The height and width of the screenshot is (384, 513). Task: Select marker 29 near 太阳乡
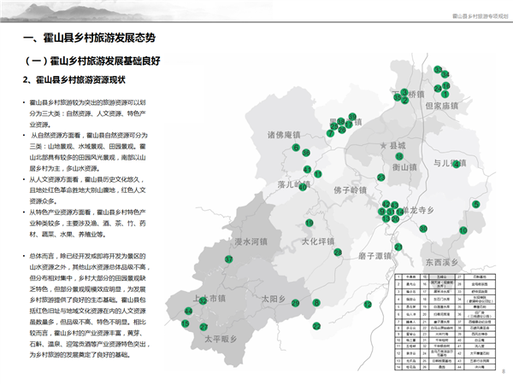click(296, 303)
